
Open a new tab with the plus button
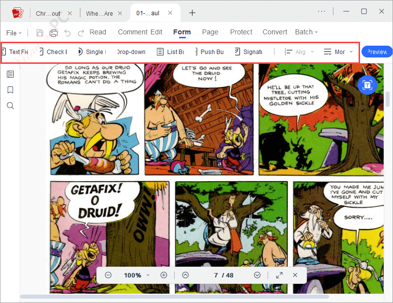point(192,13)
